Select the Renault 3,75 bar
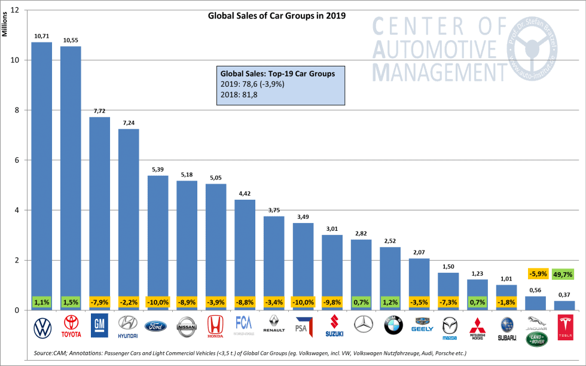The height and width of the screenshot is (366, 586). click(x=274, y=263)
